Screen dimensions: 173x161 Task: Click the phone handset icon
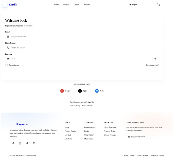8,48
